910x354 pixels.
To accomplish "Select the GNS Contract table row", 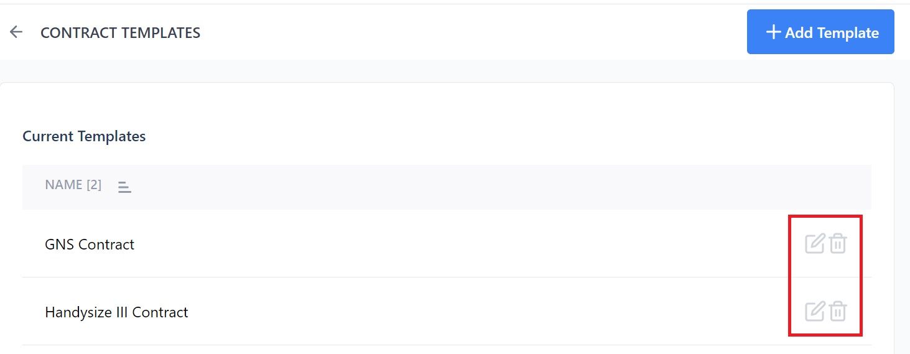I will pos(447,243).
